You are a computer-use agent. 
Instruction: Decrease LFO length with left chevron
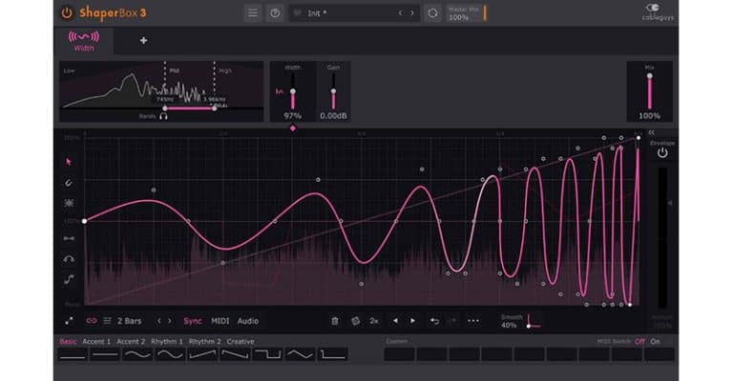coord(159,321)
